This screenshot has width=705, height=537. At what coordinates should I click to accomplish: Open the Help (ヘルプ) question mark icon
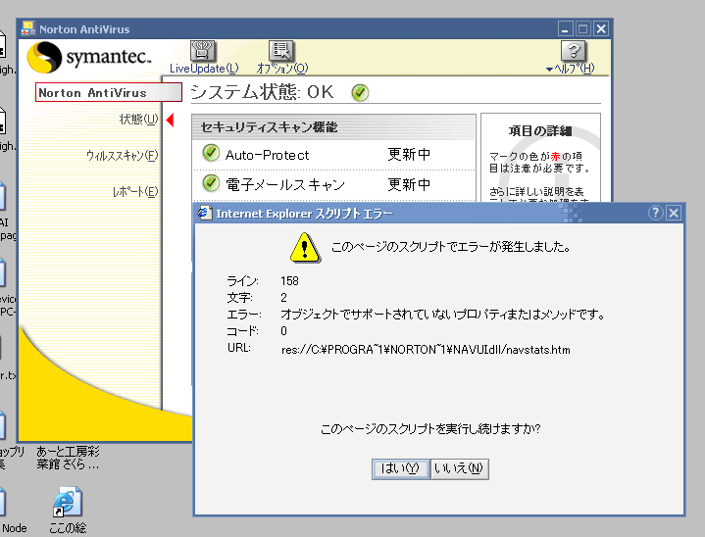(574, 51)
